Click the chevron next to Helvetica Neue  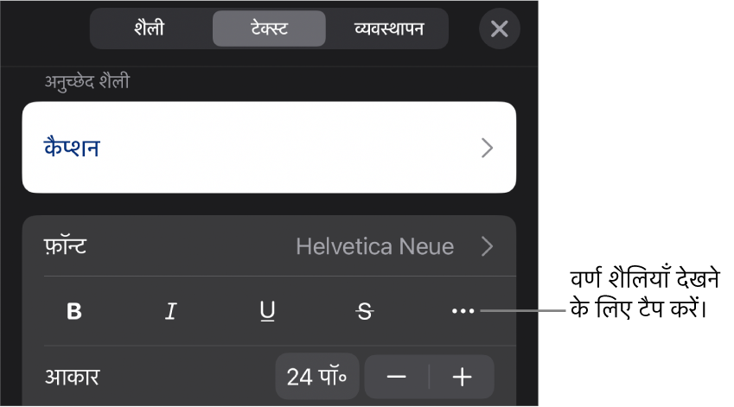[488, 246]
